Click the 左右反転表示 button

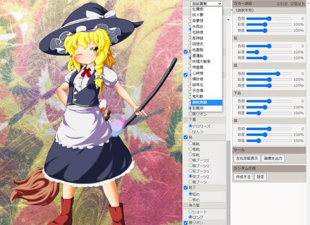247,159
